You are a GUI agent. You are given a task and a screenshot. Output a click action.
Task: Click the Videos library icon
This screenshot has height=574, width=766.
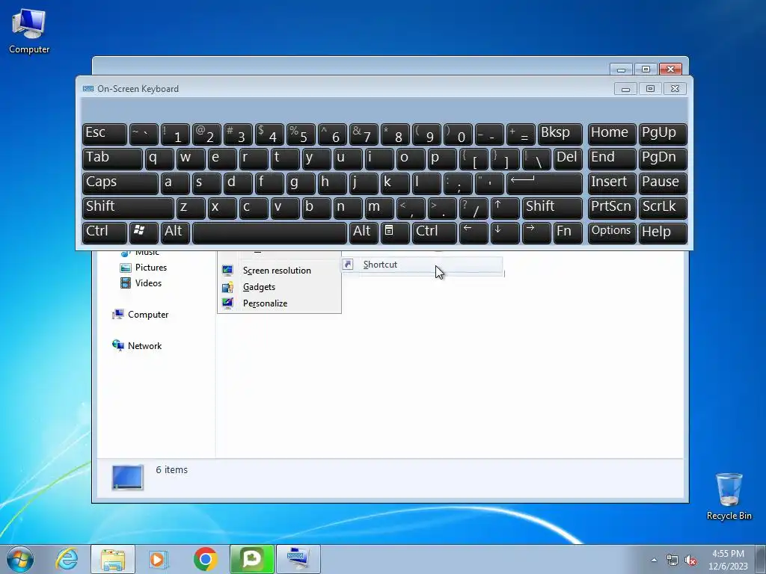pos(126,283)
